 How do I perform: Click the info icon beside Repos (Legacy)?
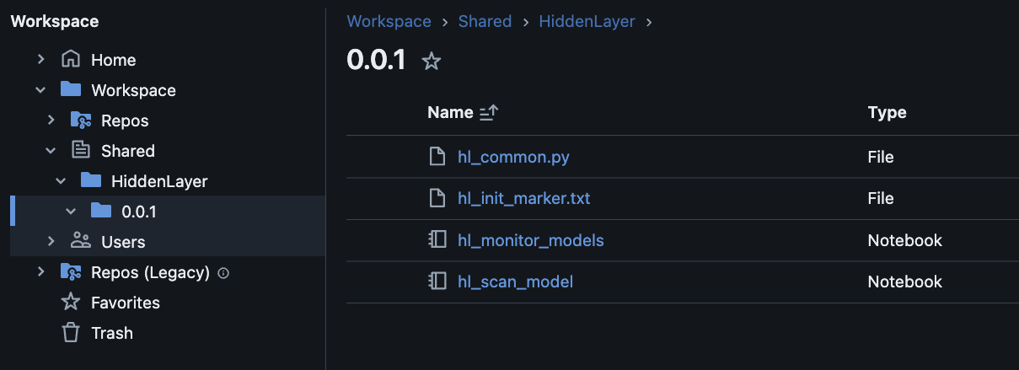223,272
